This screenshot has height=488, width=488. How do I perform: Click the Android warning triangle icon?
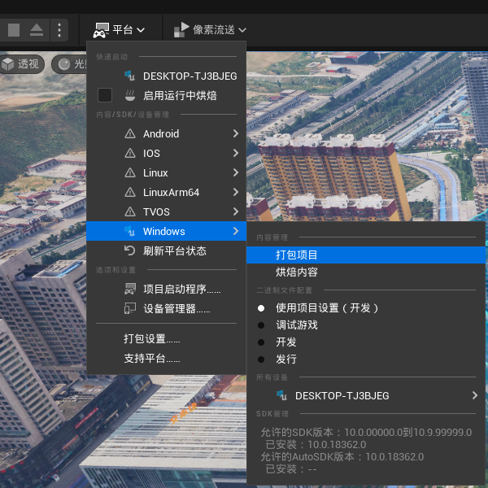point(130,134)
